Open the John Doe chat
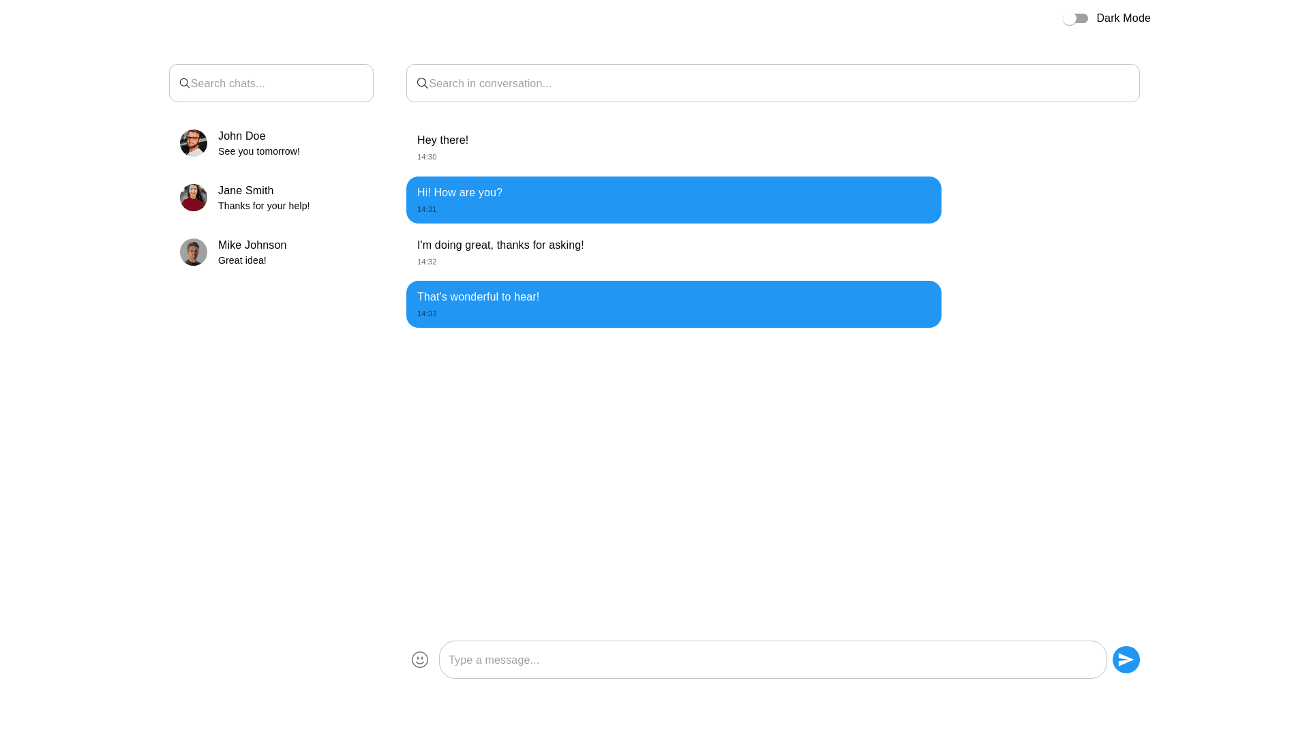The width and height of the screenshot is (1309, 736). point(242,136)
